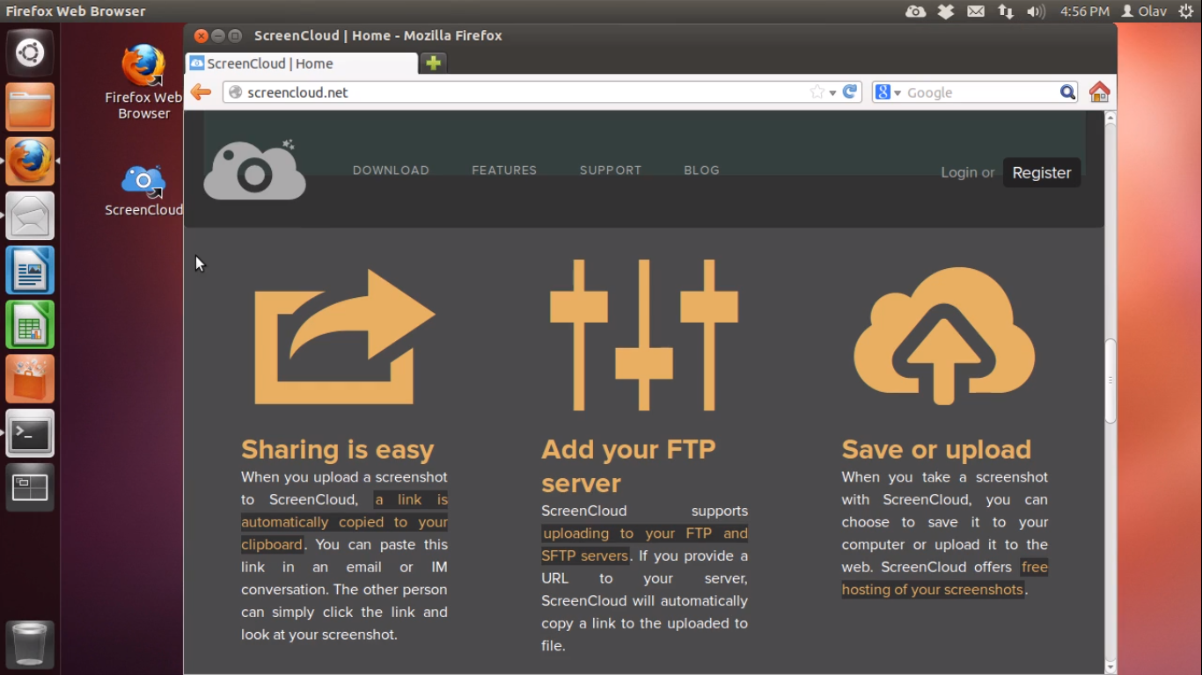The image size is (1202, 675).
Task: Launch LibreOffice Calc from the dock
Action: pyautogui.click(x=30, y=325)
